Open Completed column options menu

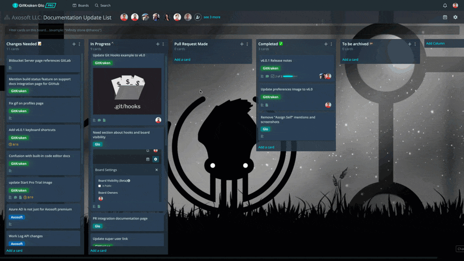pos(331,44)
